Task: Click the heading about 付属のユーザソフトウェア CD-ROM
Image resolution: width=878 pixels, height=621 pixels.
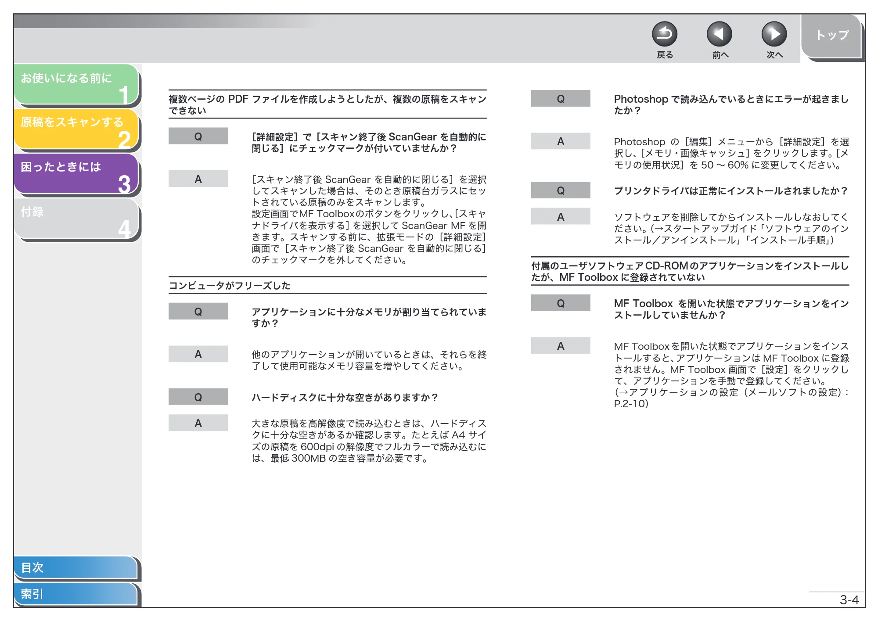Action: point(690,271)
